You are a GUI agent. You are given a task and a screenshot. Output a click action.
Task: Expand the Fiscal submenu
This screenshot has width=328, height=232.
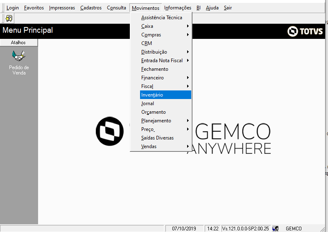(x=165, y=86)
